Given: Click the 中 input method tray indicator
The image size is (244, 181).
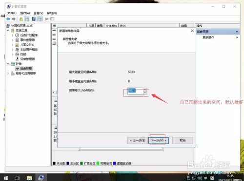Looking at the screenshot, I should [x=205, y=178].
